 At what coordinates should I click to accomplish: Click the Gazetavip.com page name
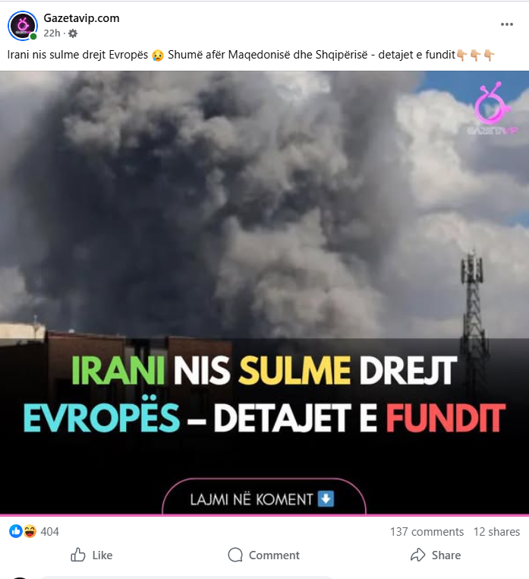pyautogui.click(x=81, y=18)
